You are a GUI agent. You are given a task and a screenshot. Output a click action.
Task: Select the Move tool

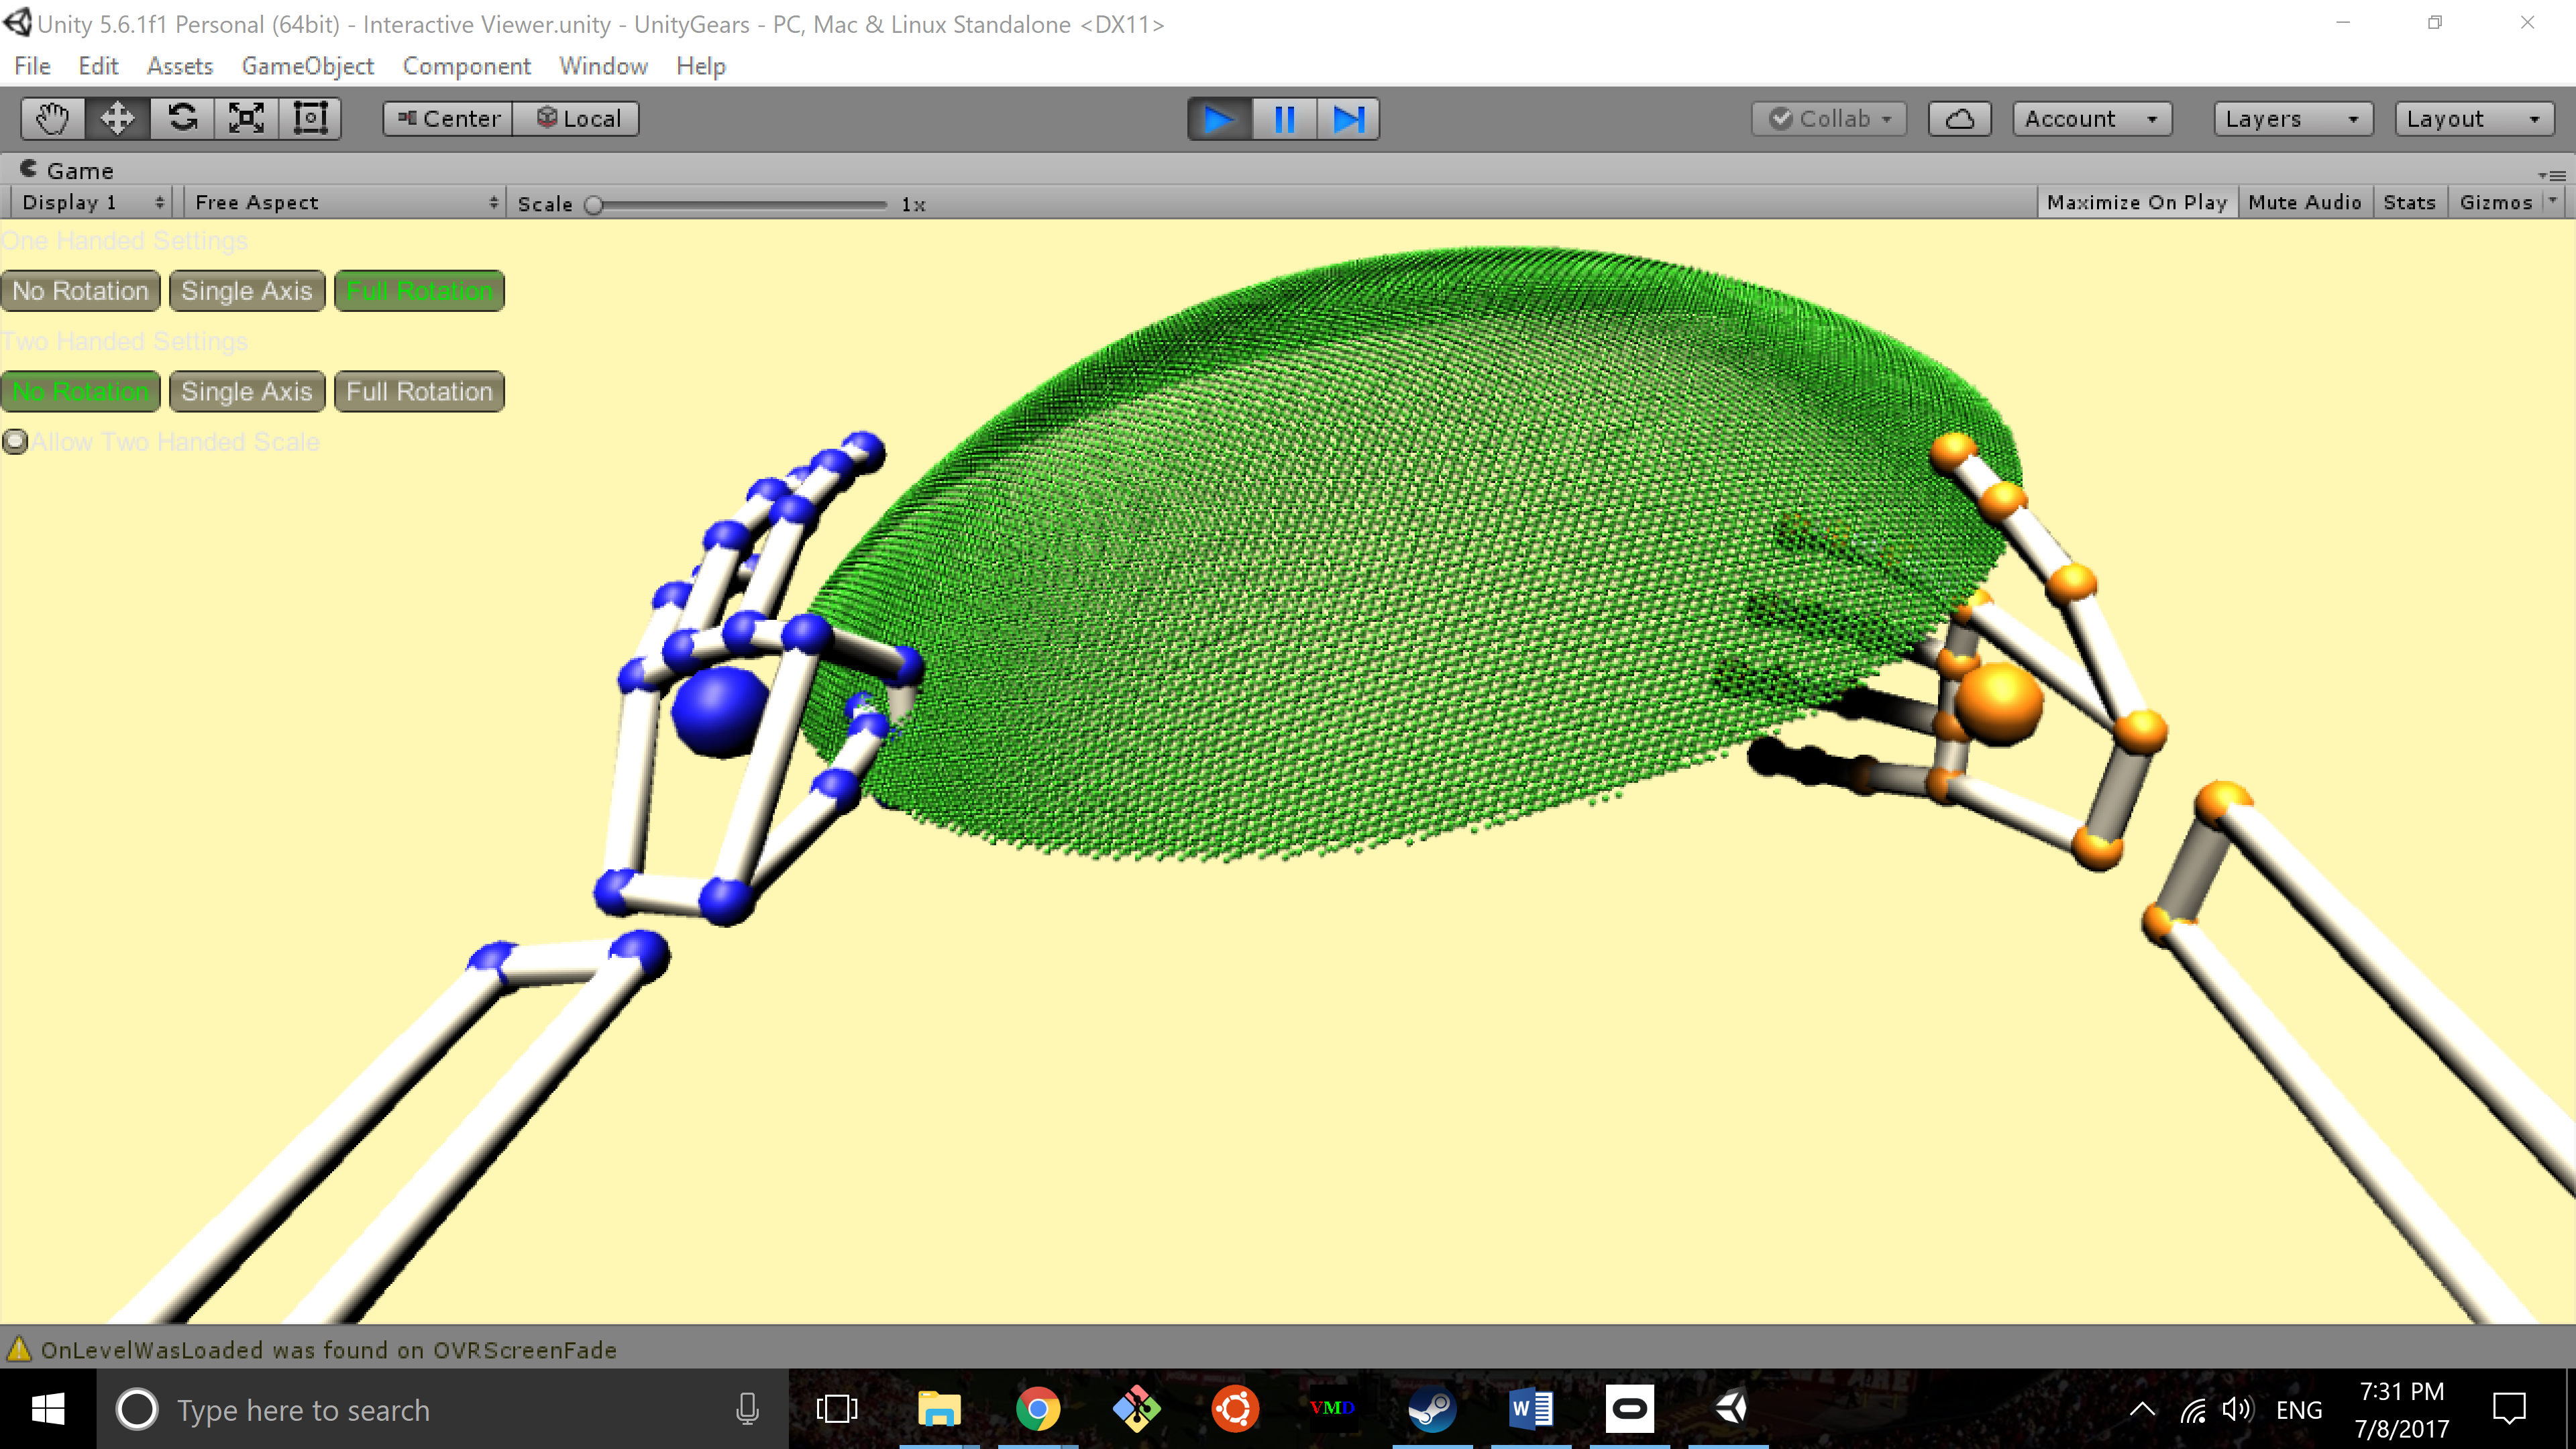tap(117, 118)
